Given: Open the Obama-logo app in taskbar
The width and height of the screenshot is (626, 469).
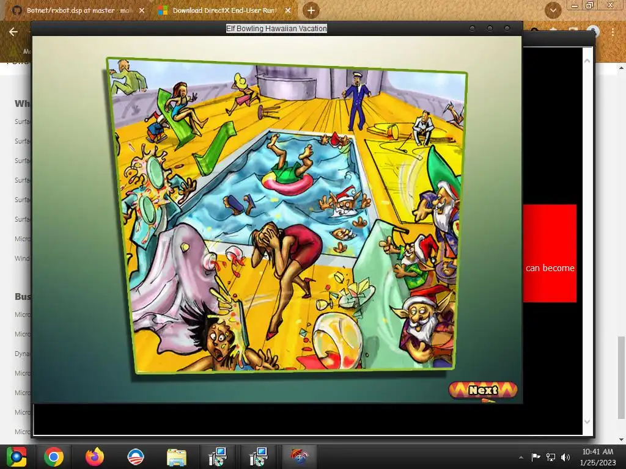Looking at the screenshot, I should click(x=135, y=457).
